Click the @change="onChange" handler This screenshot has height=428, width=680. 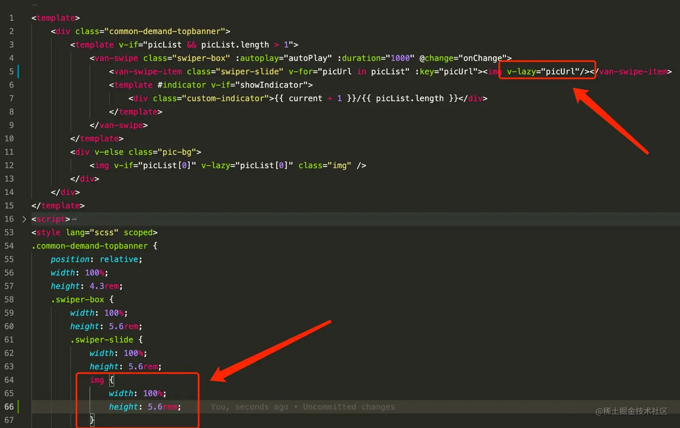[x=463, y=58]
